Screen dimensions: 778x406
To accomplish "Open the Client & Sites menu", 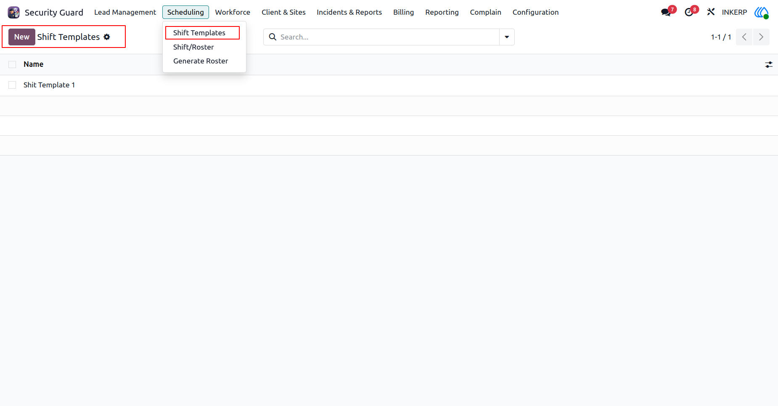I will pyautogui.click(x=283, y=12).
